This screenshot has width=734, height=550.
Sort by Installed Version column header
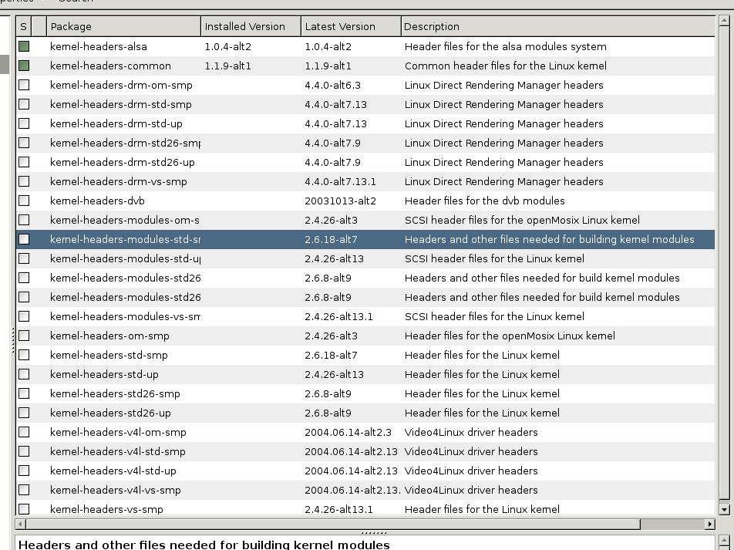(x=251, y=26)
